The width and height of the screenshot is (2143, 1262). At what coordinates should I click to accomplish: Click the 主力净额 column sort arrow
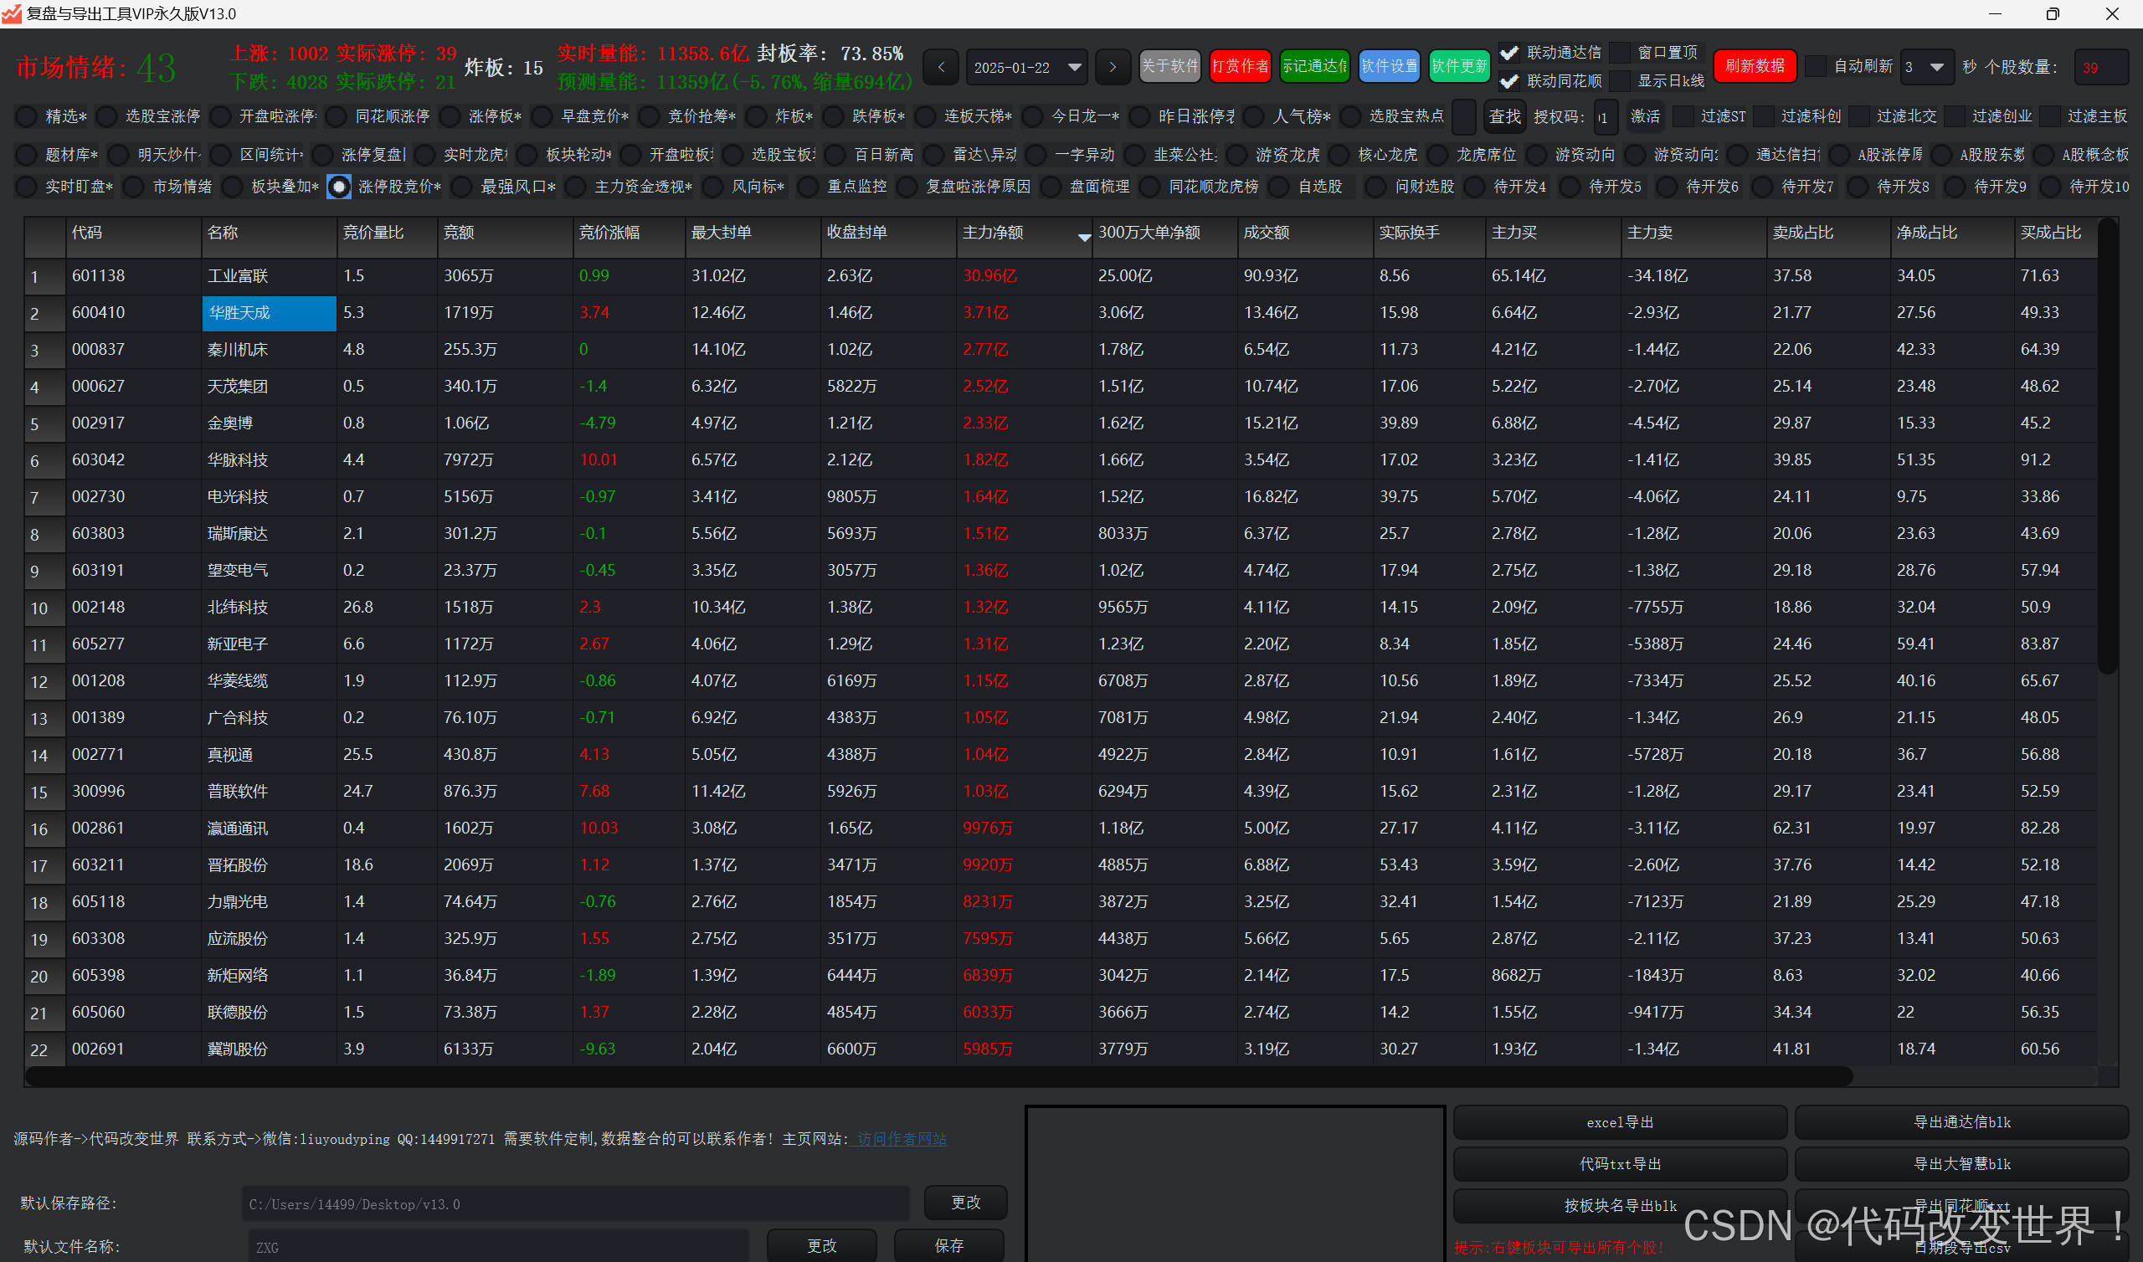1083,238
